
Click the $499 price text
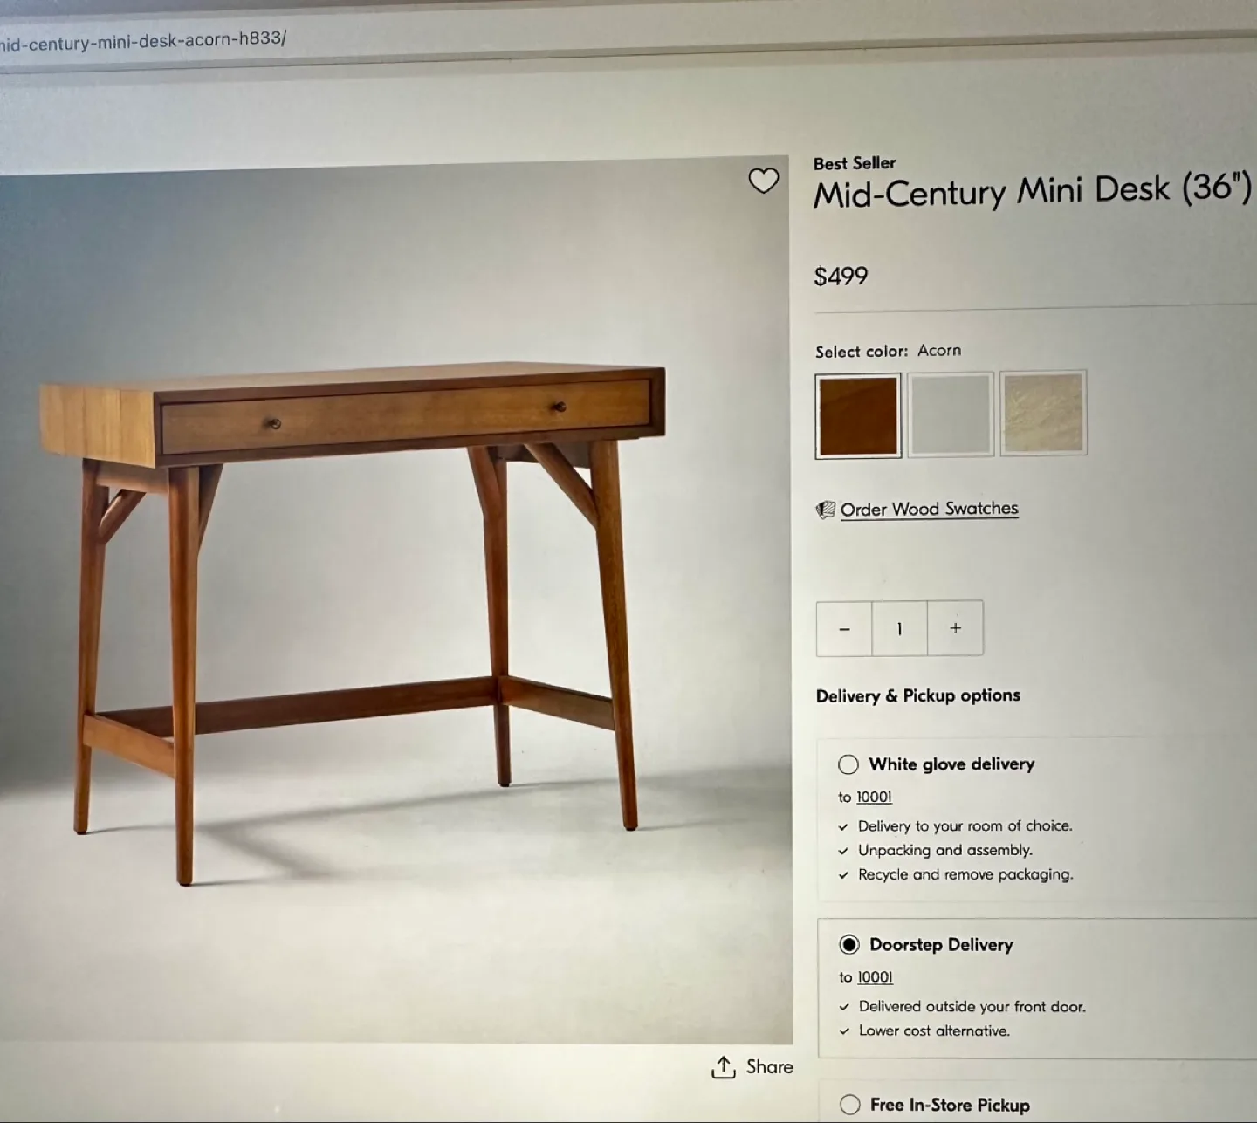pos(841,277)
